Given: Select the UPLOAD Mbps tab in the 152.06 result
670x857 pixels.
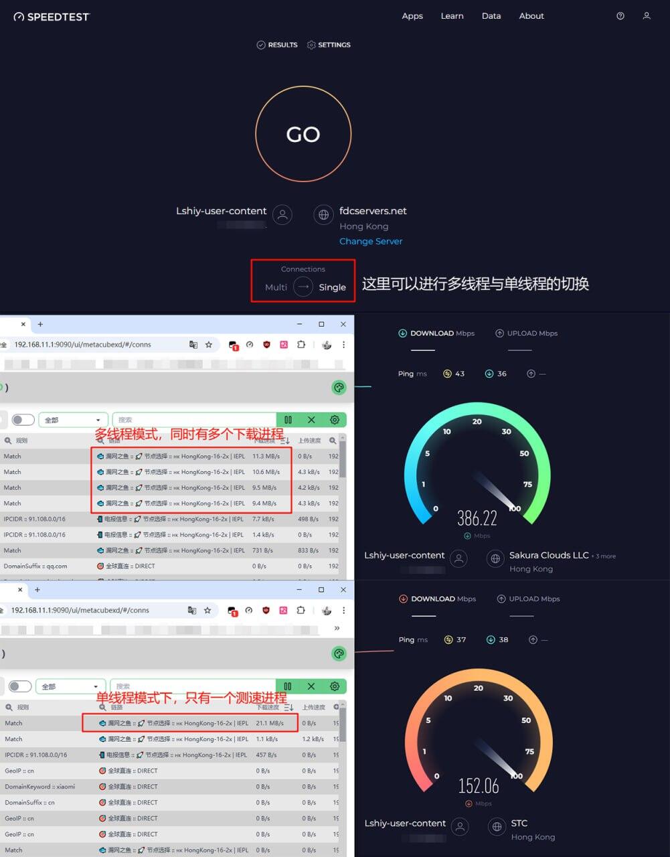Looking at the screenshot, I should (528, 599).
